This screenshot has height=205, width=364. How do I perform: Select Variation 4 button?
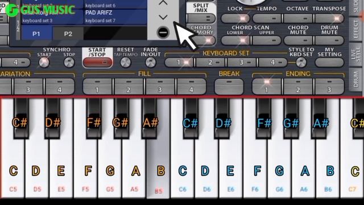click(x=60, y=86)
